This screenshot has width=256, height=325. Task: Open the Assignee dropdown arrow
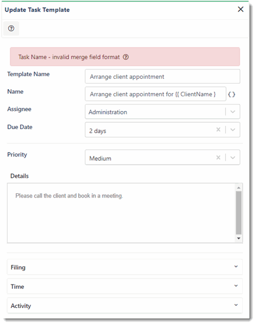pos(233,112)
